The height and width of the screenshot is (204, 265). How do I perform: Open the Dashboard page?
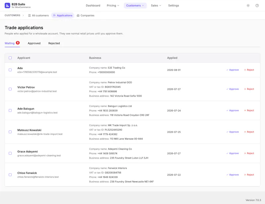(x=93, y=5)
